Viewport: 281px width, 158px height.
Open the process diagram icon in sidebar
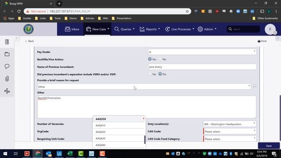pyautogui.click(x=7, y=91)
